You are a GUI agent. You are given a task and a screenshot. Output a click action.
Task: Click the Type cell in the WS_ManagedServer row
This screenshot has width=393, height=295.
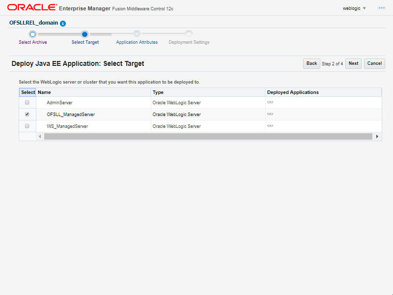coord(208,126)
